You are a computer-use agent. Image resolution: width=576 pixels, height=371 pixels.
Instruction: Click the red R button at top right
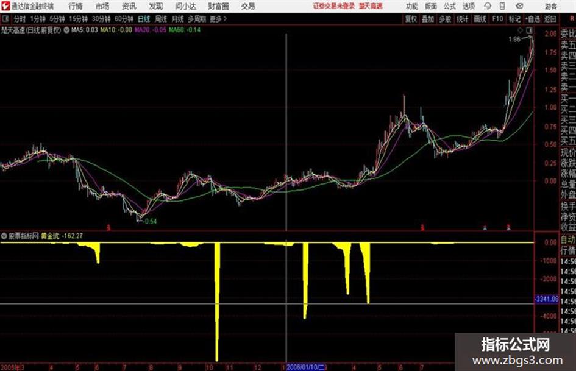(572, 19)
